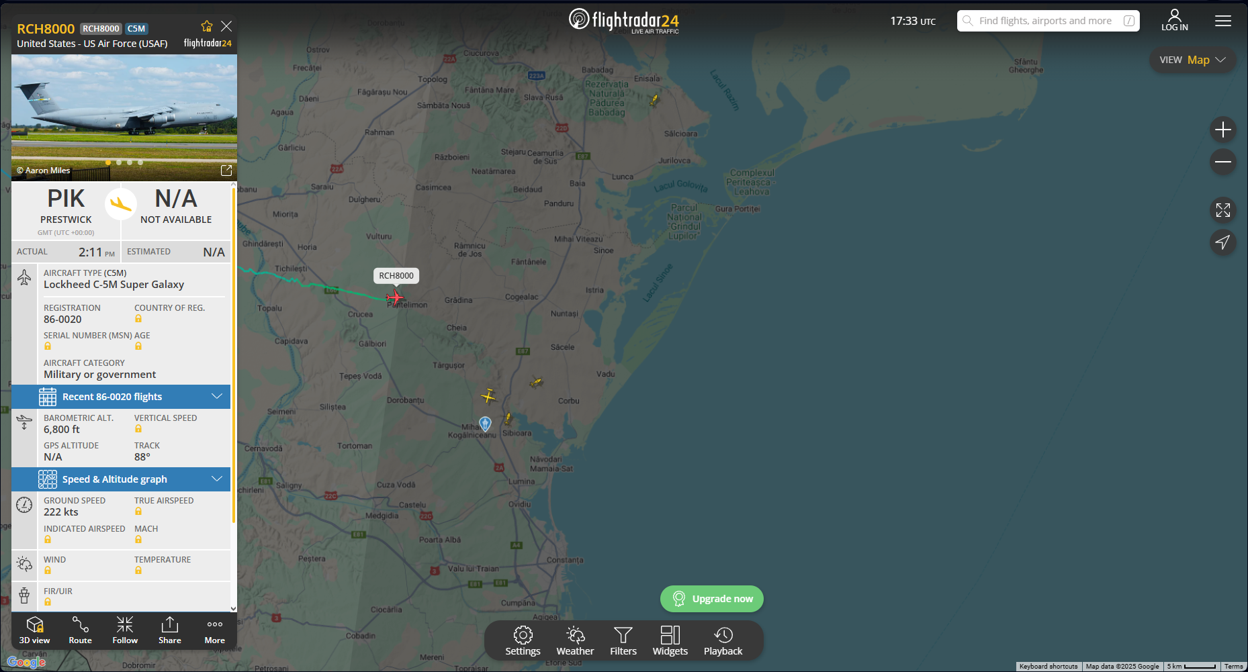Image resolution: width=1248 pixels, height=672 pixels.
Task: Expand Speed & Altitude graph section
Action: click(121, 479)
